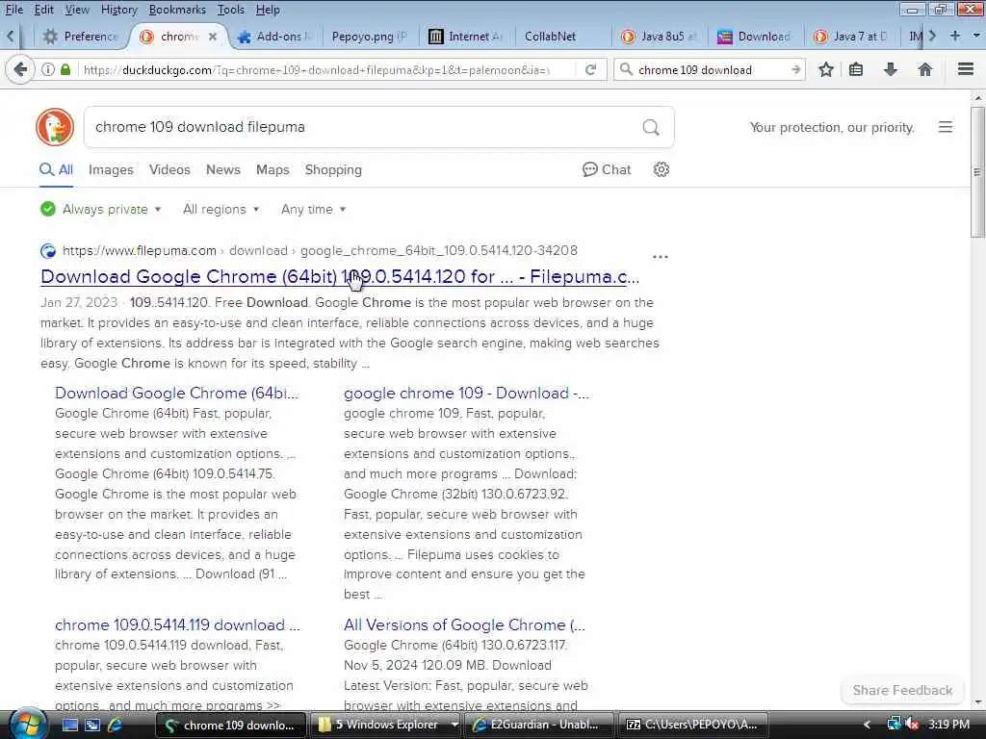
Task: List all tabs with the dropdown arrow
Action: [976, 36]
